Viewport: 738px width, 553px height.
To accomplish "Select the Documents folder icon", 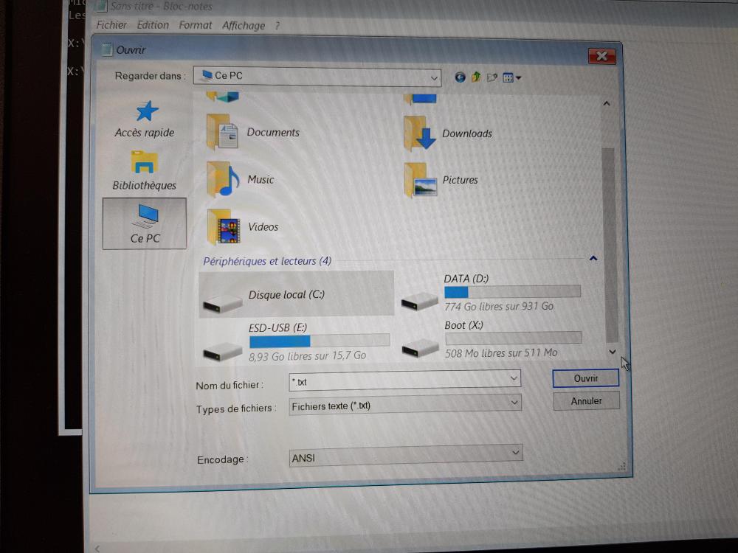I will [x=223, y=132].
